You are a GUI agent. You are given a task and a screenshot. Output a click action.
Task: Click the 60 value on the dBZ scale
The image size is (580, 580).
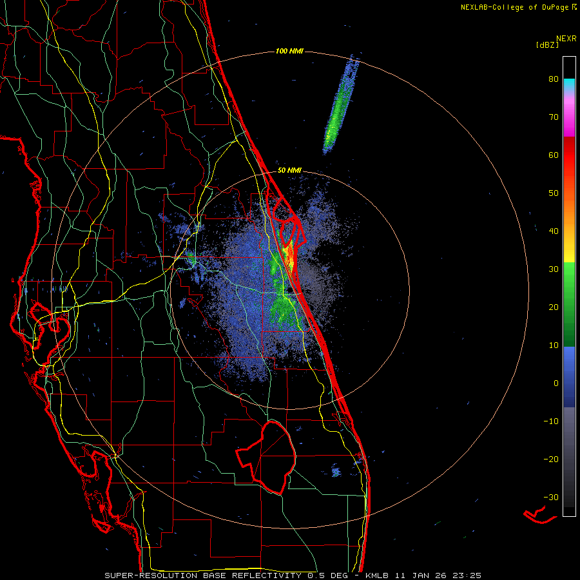(554, 155)
